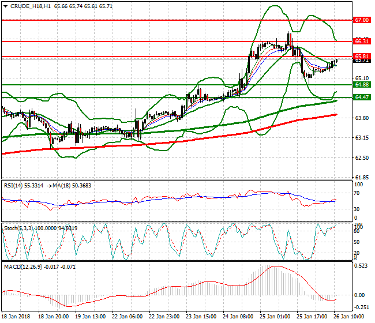The image size is (375, 323).
Task: Select the red 67.00 resistance price label
Action: click(362, 20)
